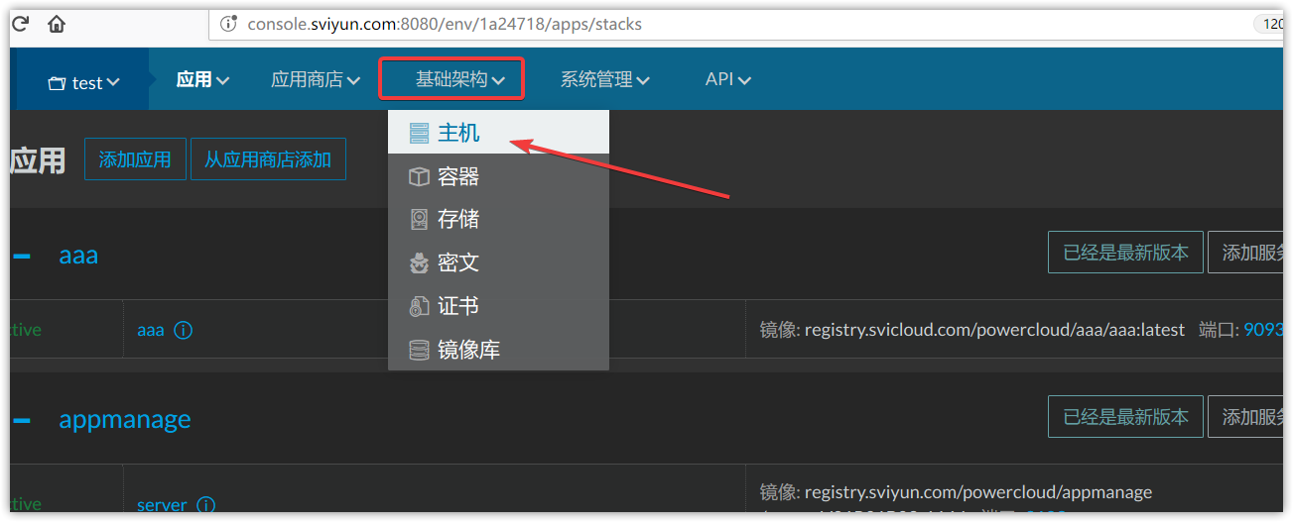This screenshot has height=522, width=1293.
Task: Reload the page with browser refresh icon
Action: 20,23
